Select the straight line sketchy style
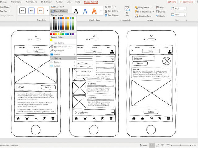This screenshot has height=148, width=198. pyautogui.click(x=85, y=58)
